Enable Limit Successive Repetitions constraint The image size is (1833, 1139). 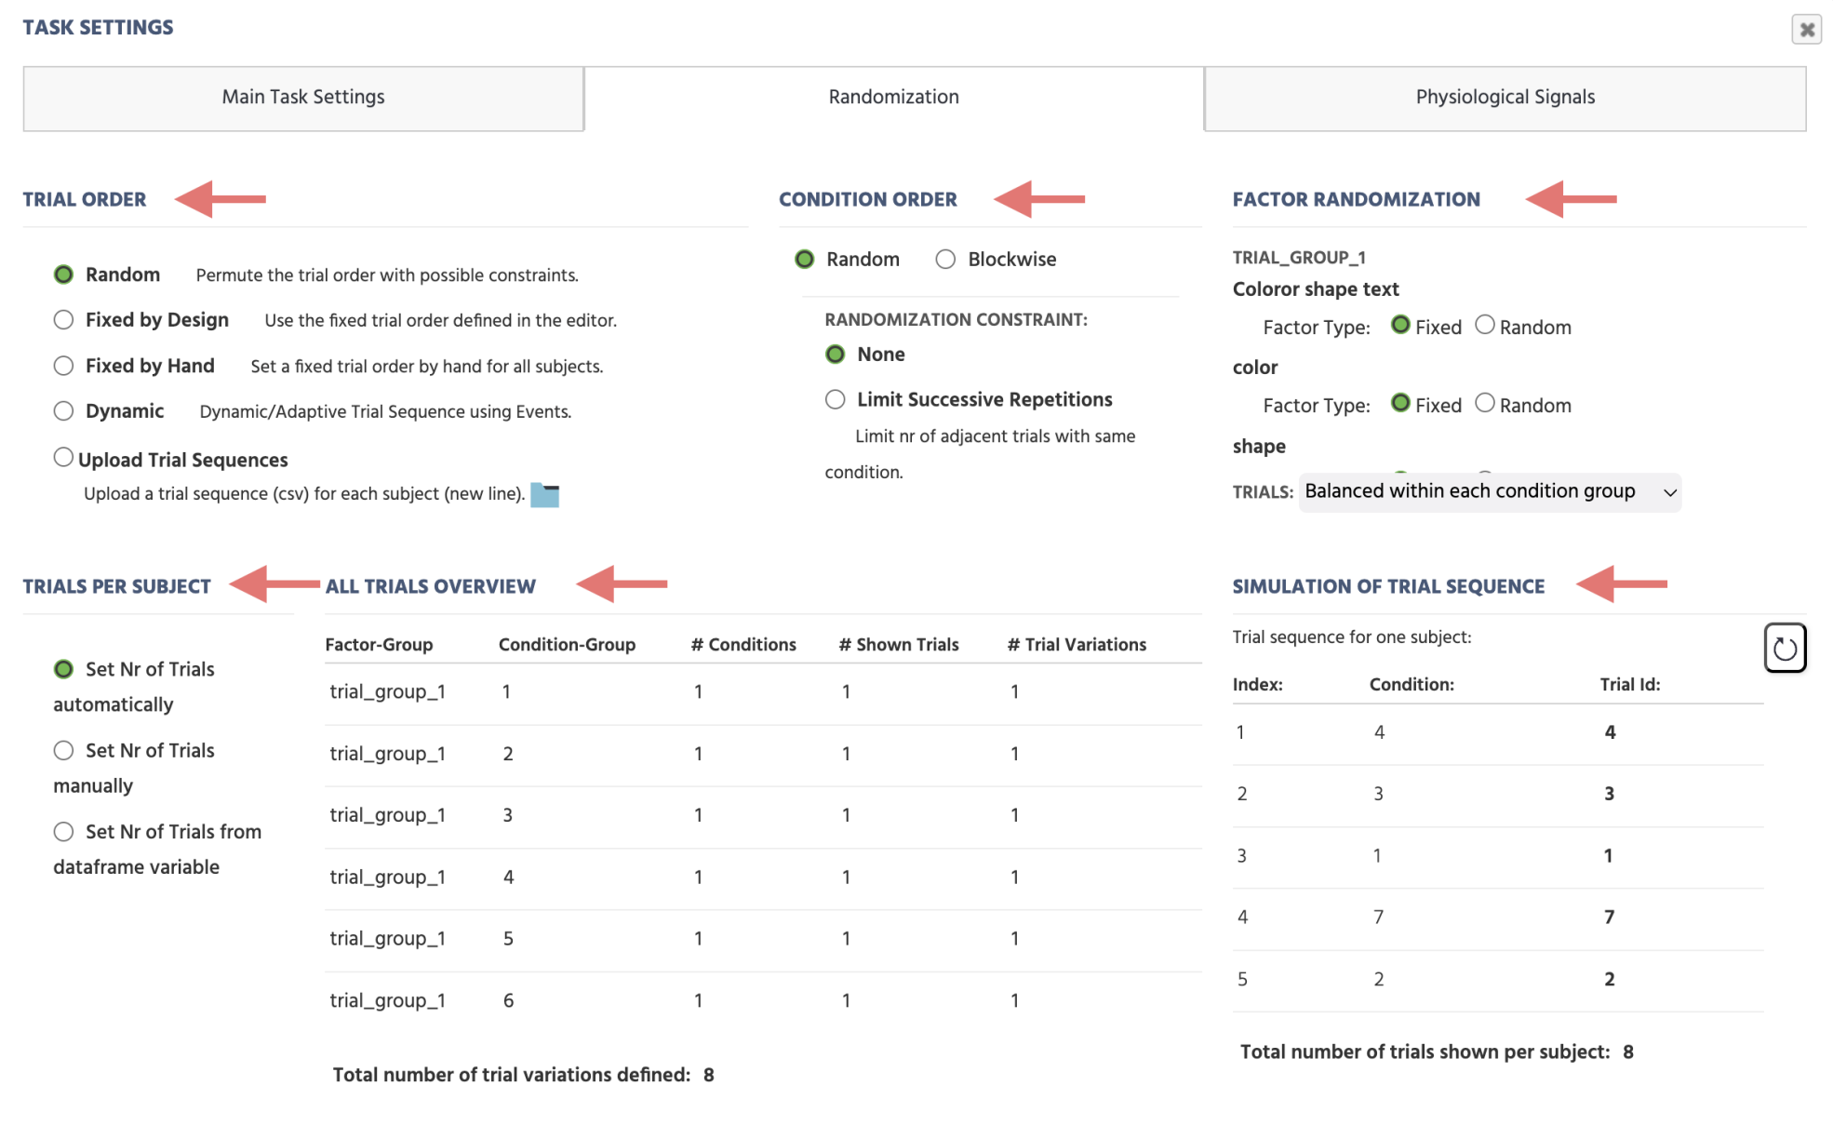835,399
